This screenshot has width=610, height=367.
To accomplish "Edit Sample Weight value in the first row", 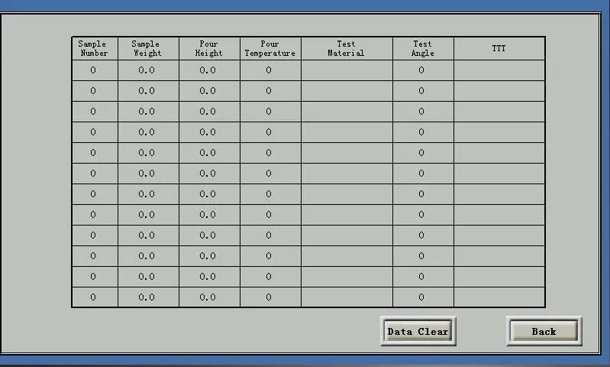I will pos(147,70).
